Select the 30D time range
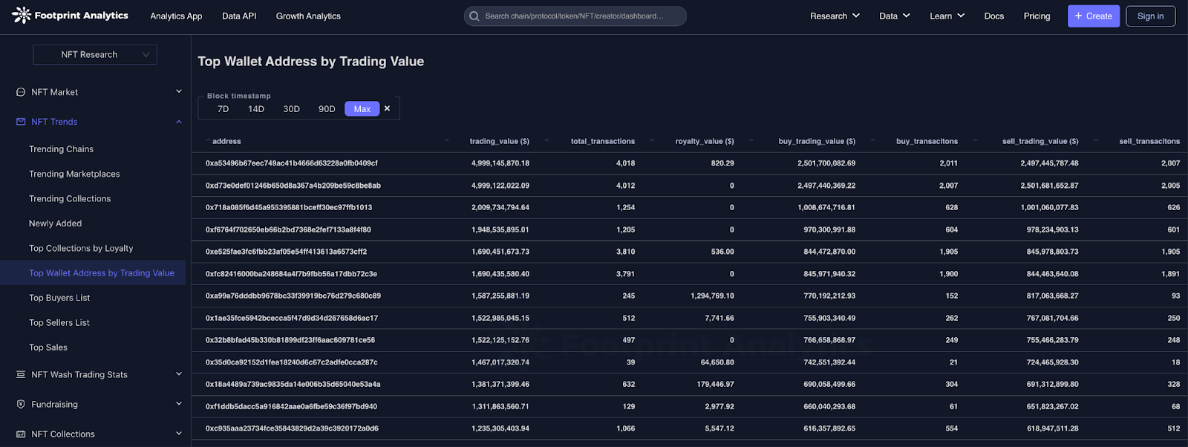Image resolution: width=1188 pixels, height=447 pixels. [291, 109]
